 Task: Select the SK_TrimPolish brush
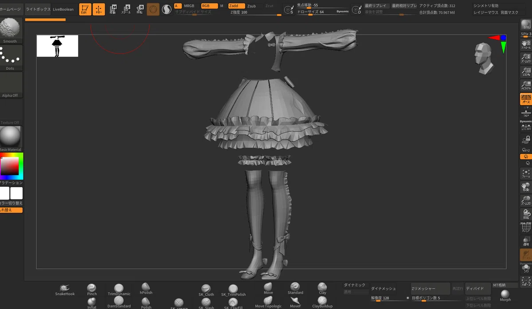pyautogui.click(x=233, y=290)
